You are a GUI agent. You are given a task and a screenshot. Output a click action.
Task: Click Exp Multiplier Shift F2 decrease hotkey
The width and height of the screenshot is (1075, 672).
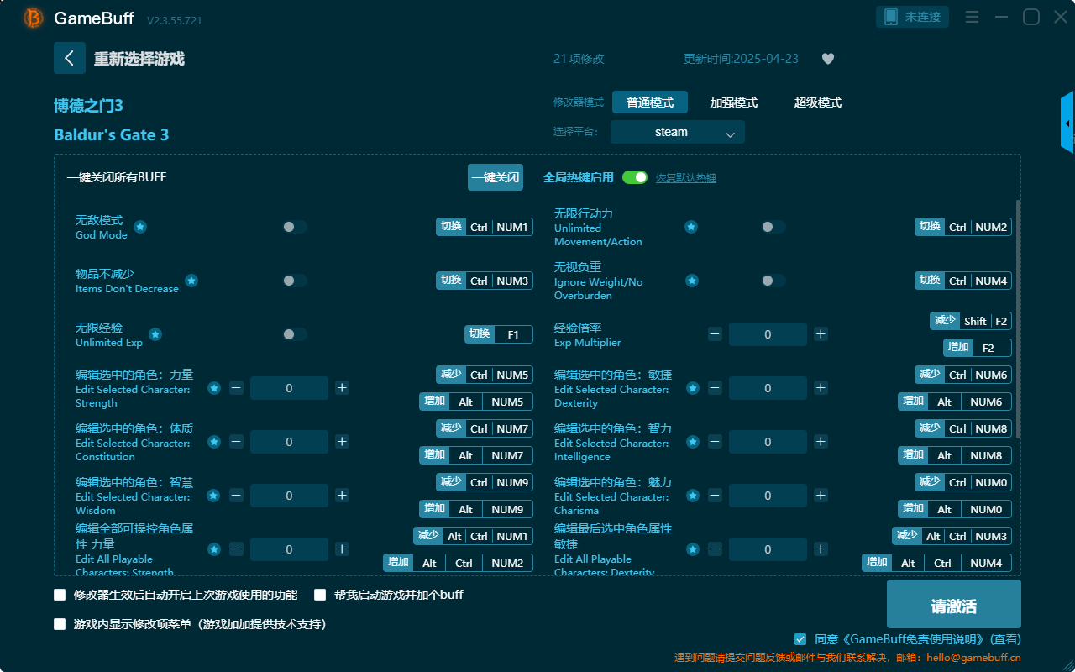tap(971, 321)
